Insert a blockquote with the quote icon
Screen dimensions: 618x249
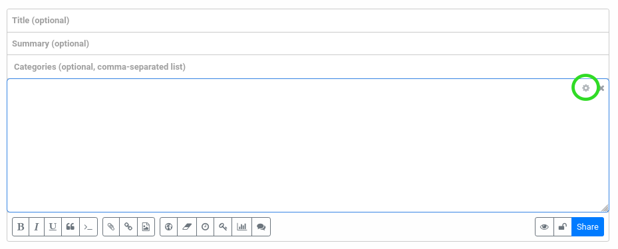71,226
